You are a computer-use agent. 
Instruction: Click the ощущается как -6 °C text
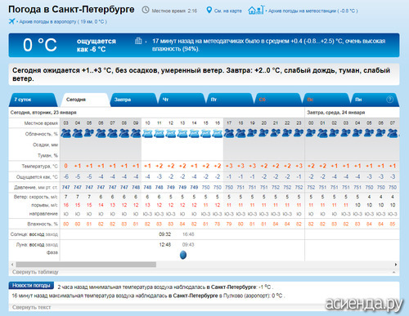(97, 45)
